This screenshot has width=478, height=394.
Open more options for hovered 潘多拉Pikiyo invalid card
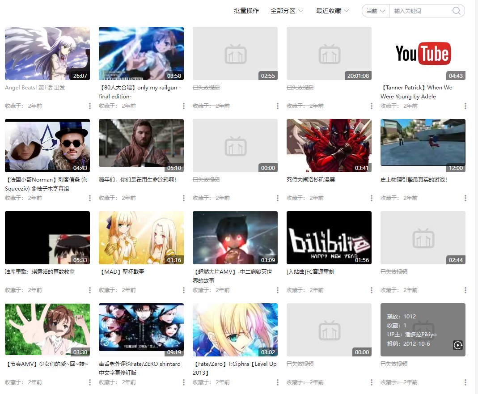tap(465, 382)
